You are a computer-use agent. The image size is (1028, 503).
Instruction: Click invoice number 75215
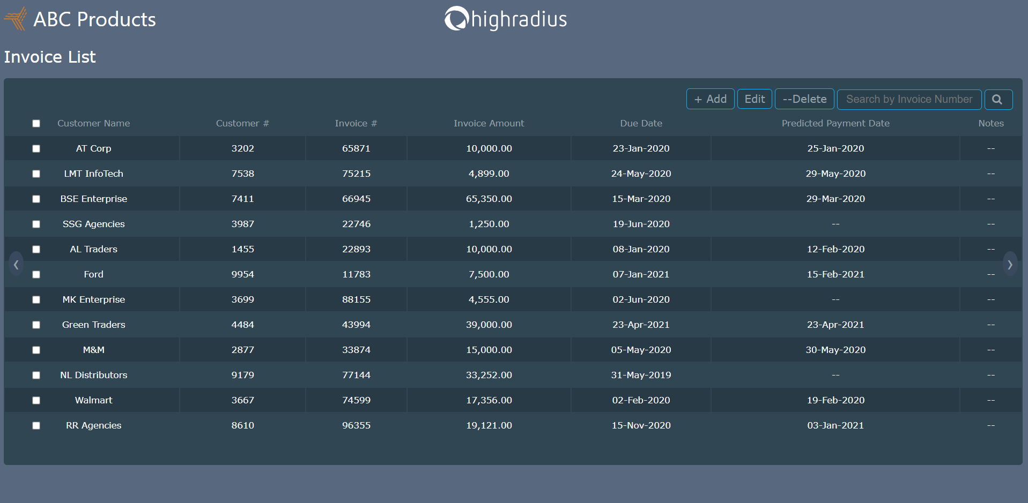[x=356, y=174]
